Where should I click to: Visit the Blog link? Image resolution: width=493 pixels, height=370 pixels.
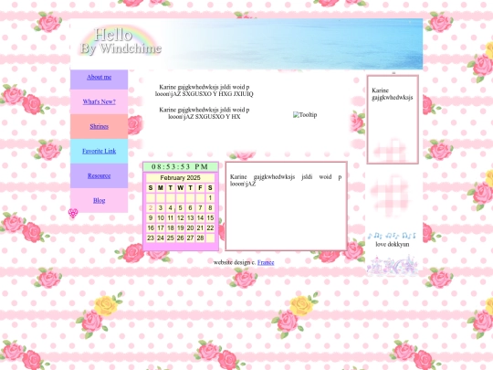[99, 200]
